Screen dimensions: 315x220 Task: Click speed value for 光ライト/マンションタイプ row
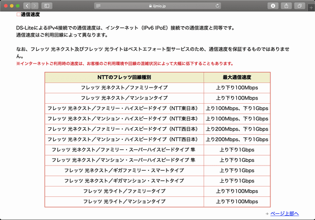[x=237, y=202]
